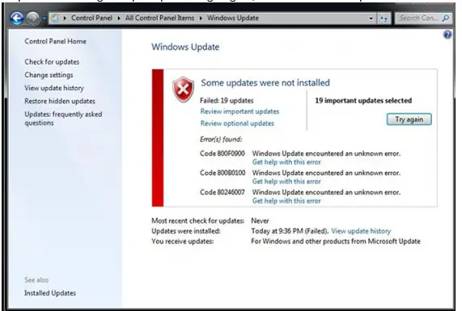Expand arrow after All Control Panel Items
The width and height of the screenshot is (462, 311).
click(x=201, y=19)
